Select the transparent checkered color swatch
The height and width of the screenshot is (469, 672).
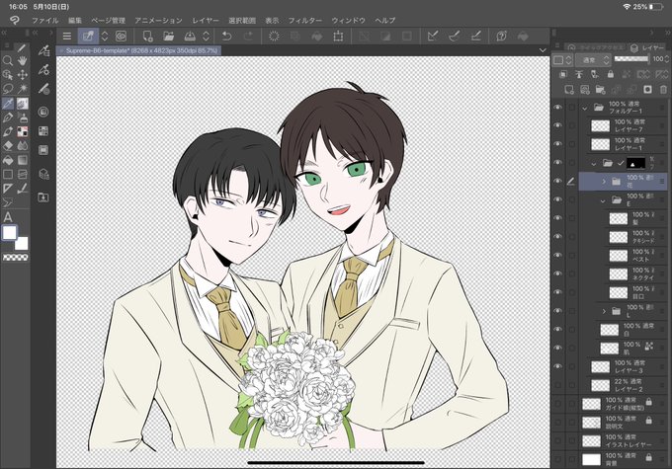click(16, 258)
